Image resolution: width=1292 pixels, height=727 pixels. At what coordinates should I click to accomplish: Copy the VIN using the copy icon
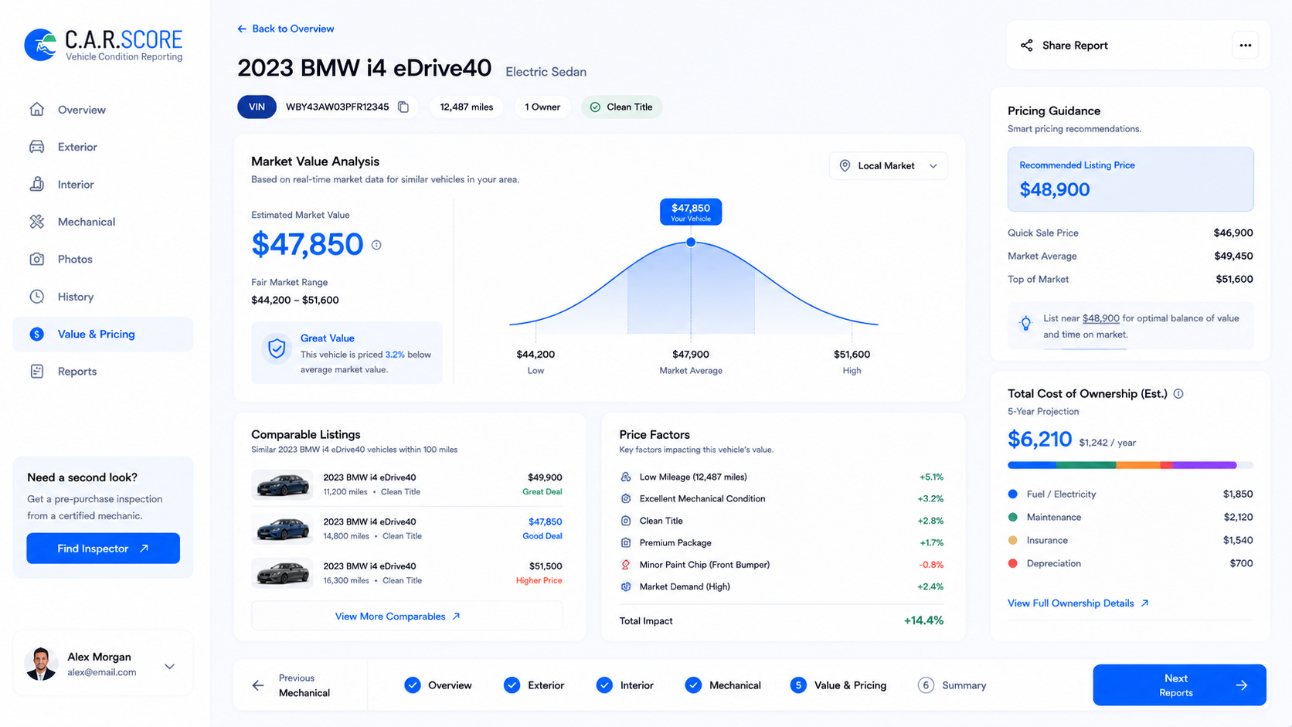pyautogui.click(x=403, y=107)
